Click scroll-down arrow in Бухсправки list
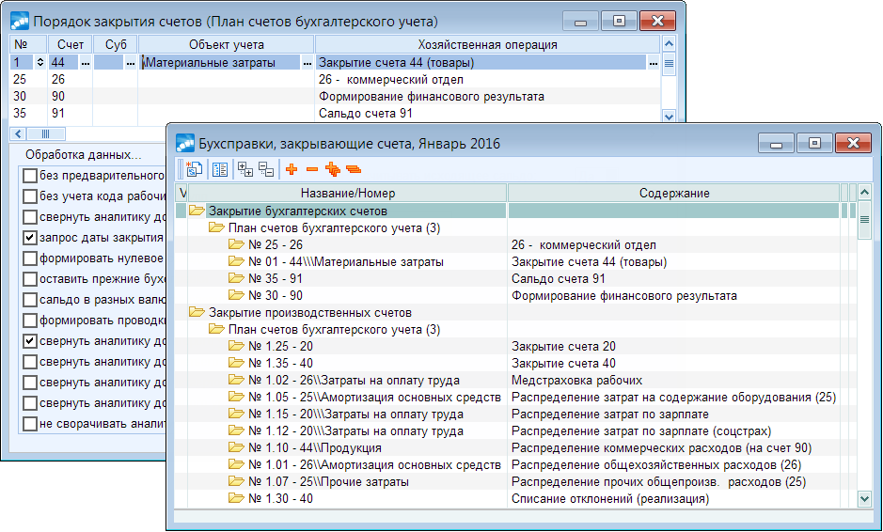 click(x=864, y=498)
